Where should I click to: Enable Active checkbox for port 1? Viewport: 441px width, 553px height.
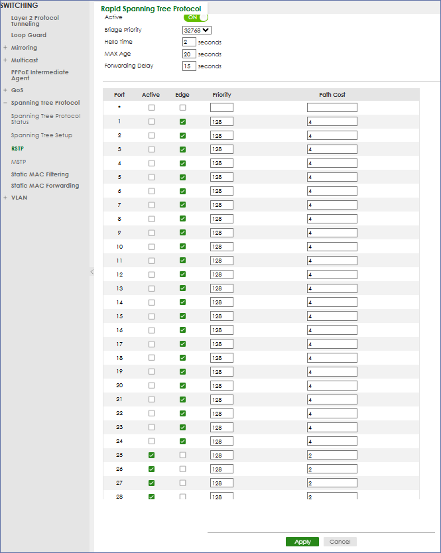click(x=151, y=121)
